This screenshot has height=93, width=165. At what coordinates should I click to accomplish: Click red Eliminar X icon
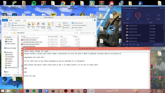[38, 24]
